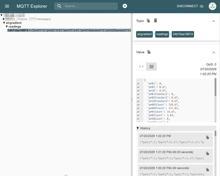This screenshot has height=176, width=220.
Task: Click the QoS: 0 label
Action: [x=211, y=64]
